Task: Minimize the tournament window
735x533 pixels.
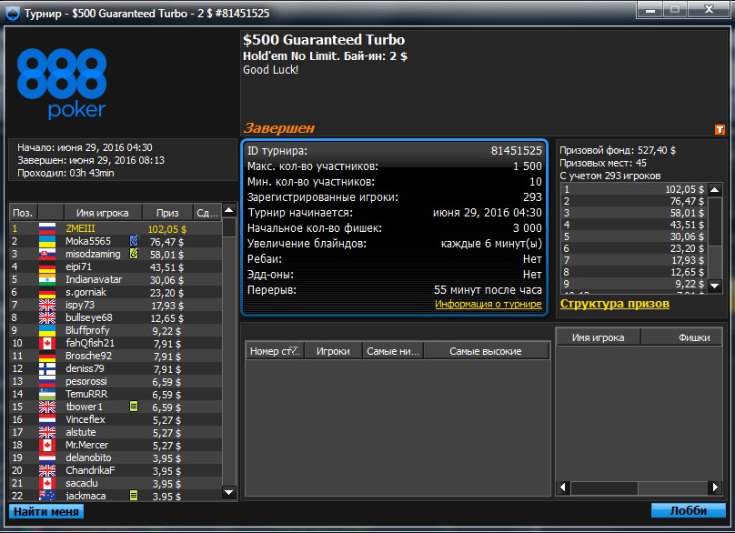Action: pos(650,9)
